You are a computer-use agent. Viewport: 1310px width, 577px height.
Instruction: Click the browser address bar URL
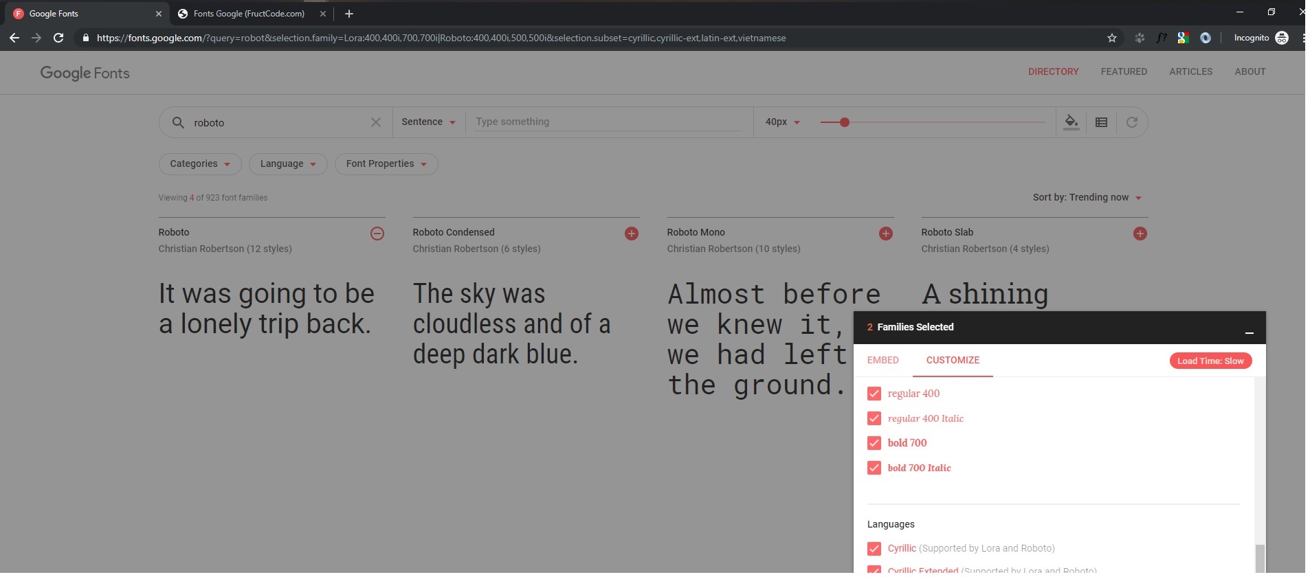441,38
